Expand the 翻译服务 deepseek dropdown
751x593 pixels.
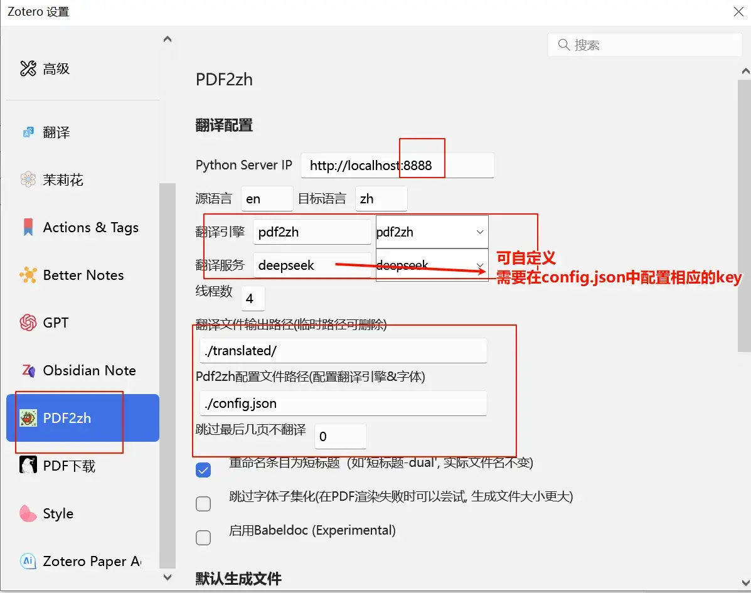(x=432, y=265)
